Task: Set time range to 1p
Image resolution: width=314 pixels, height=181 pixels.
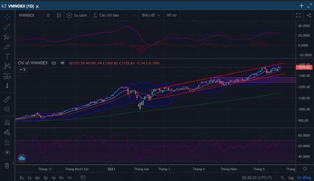Action: [x=53, y=178]
